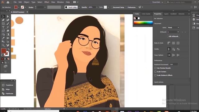Select the Shape Builder tool
Screen dimensions: 199x112
pyautogui.click(x=3, y=35)
